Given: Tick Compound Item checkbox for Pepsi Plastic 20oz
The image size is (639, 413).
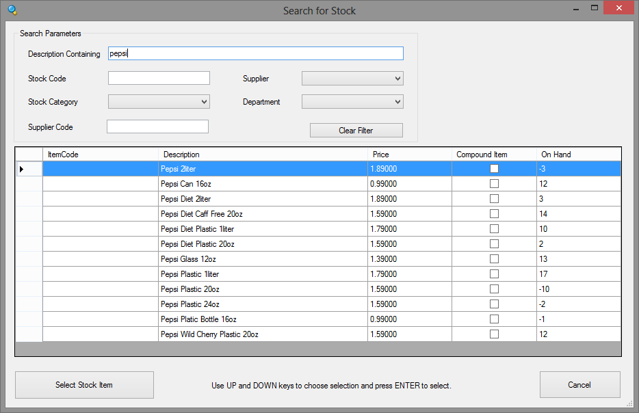Looking at the screenshot, I should pyautogui.click(x=494, y=289).
